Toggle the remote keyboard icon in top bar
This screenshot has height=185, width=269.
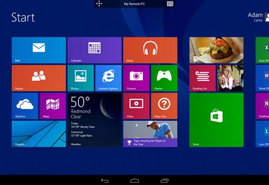point(170,4)
